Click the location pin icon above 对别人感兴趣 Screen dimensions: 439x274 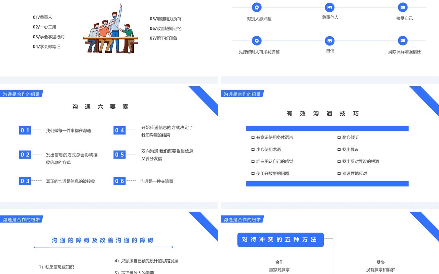(257, 7)
